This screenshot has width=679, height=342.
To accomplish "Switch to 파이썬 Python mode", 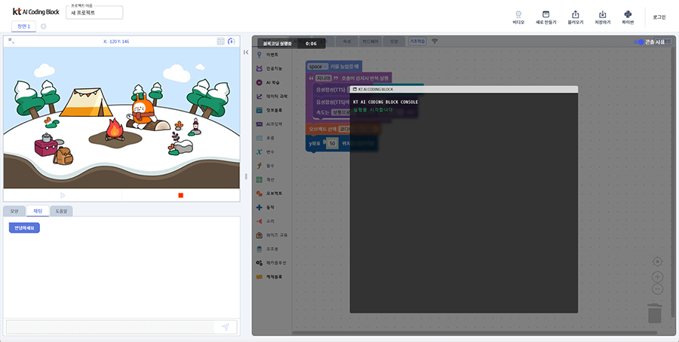I will point(628,18).
